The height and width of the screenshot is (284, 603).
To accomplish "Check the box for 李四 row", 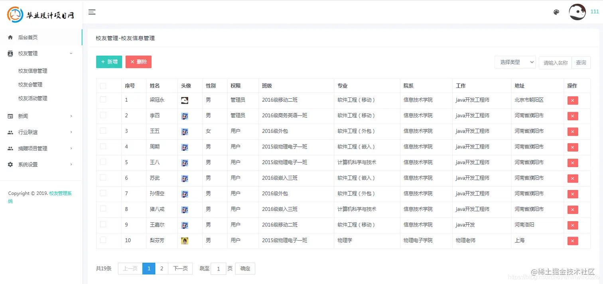I will 103,115.
